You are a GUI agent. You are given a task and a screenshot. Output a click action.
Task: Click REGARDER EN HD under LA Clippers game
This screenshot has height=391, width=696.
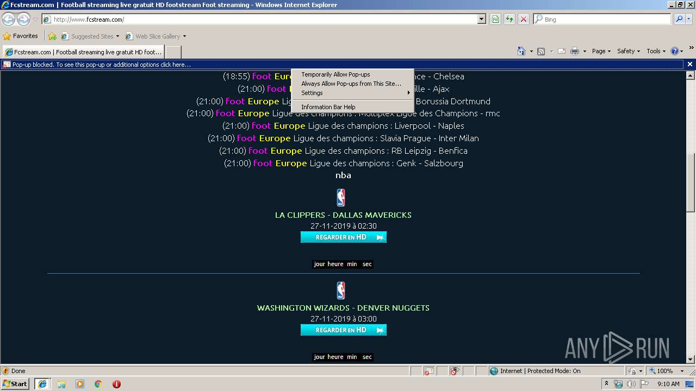[x=344, y=237]
